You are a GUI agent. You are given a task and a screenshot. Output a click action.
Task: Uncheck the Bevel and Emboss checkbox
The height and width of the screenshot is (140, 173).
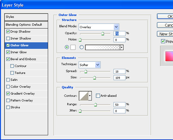pyautogui.click(x=8, y=59)
